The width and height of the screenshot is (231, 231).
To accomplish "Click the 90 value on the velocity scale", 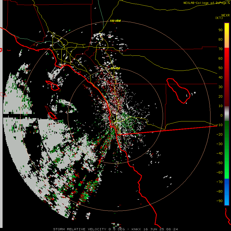I will click(220, 30).
